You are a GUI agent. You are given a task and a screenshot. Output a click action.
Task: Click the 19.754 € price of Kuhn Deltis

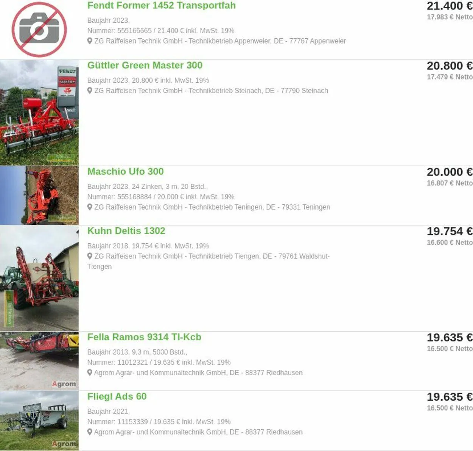point(450,231)
